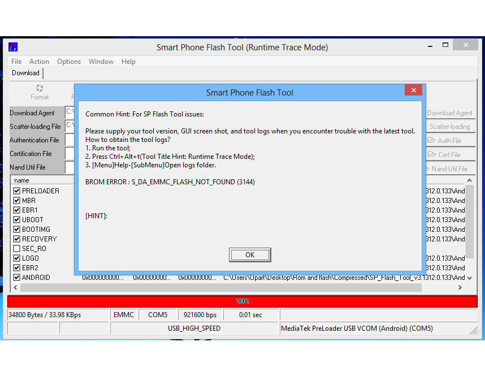The width and height of the screenshot is (485, 372).
Task: Click the Nand Util File path field
Action: coord(70,167)
